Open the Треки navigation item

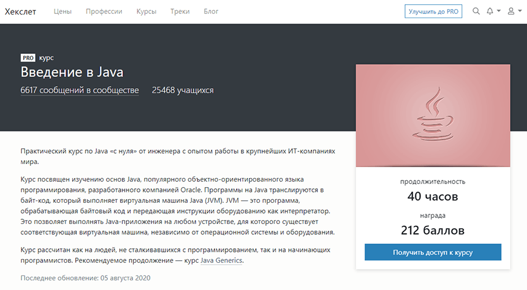coord(181,12)
